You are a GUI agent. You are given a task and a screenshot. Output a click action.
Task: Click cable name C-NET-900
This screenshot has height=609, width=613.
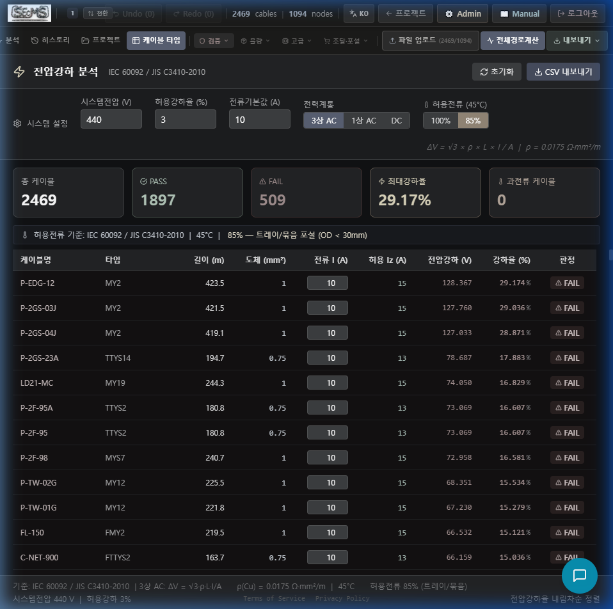(x=39, y=557)
